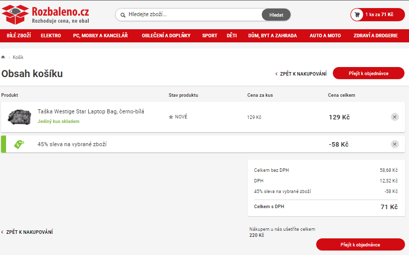Click the home icon in breadcrumb

click(x=4, y=57)
